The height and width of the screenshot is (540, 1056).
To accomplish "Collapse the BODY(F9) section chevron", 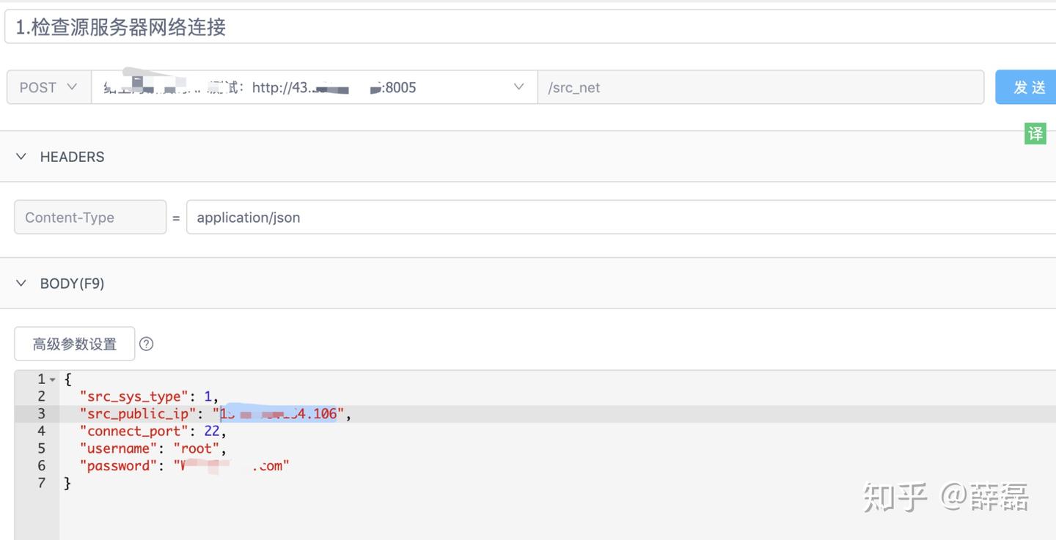I will click(x=21, y=284).
